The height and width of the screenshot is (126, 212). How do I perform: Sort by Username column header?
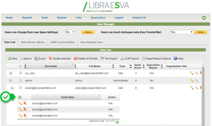click(51, 66)
